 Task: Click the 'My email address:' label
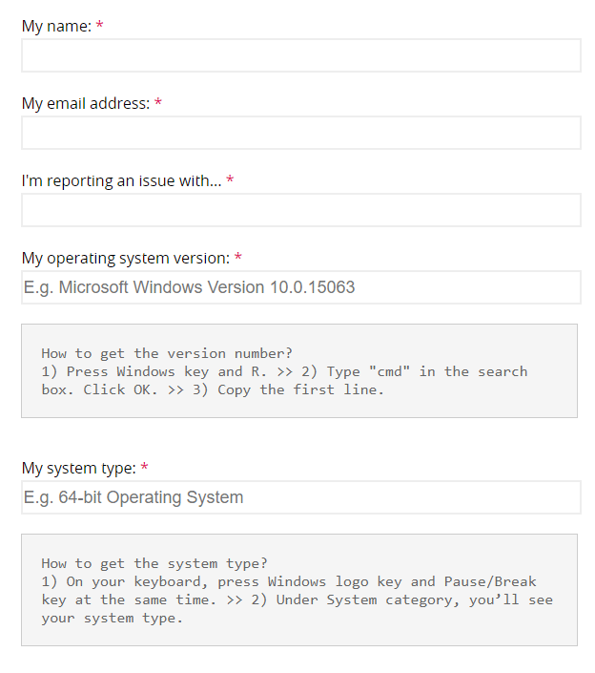[86, 104]
